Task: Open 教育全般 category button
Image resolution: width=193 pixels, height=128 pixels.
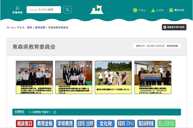Action: tap(45, 123)
